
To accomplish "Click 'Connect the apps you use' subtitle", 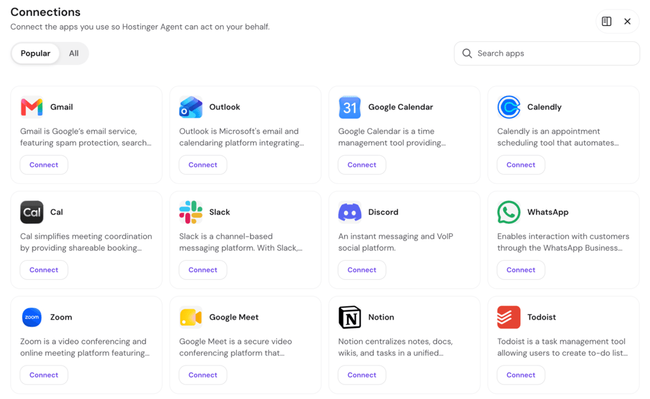I will tap(140, 27).
